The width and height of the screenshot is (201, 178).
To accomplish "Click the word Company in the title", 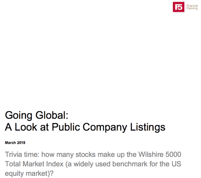I will (105, 127).
